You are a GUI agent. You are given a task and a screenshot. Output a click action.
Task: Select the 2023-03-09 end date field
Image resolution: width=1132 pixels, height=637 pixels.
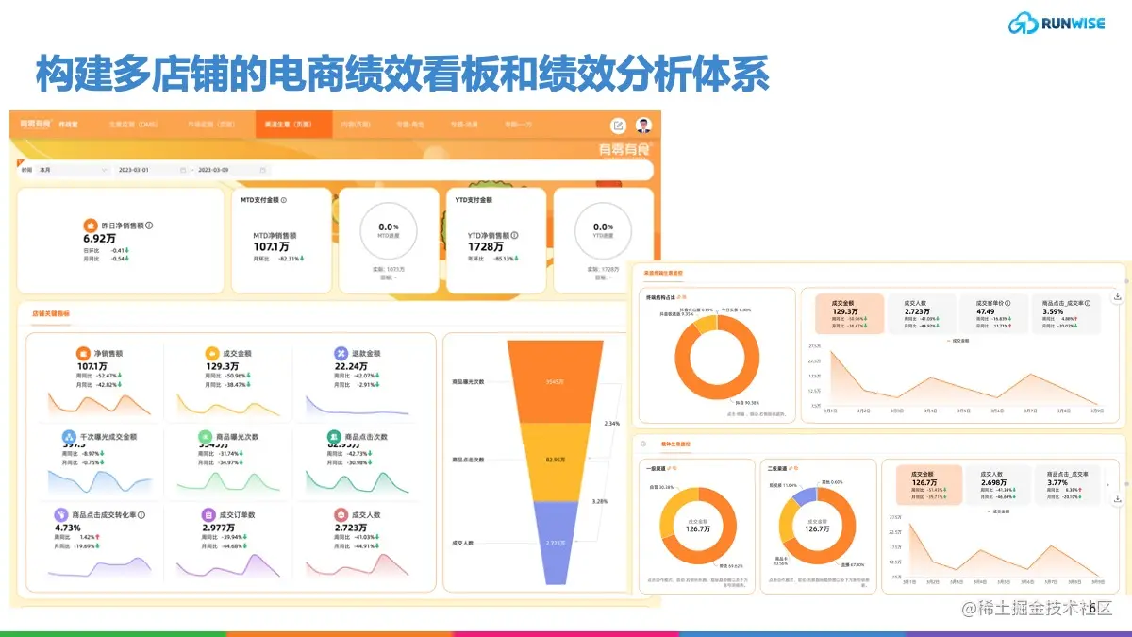tap(231, 171)
